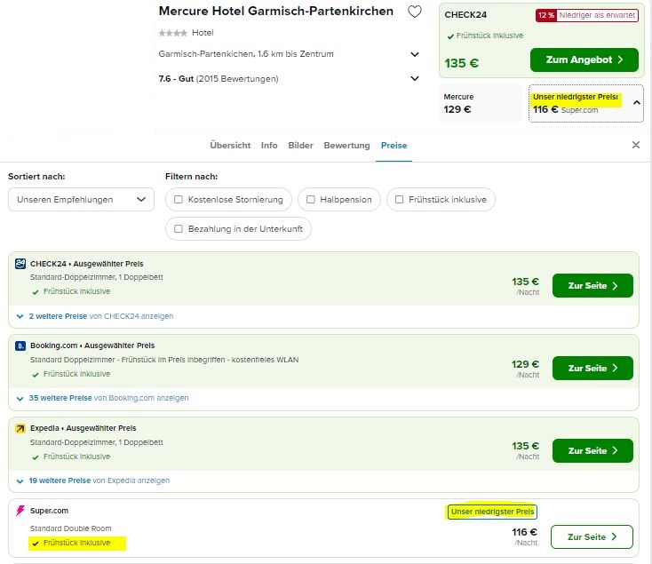The height and width of the screenshot is (564, 652).
Task: Click the 135 € price in top CHECK24 box
Action: [462, 63]
